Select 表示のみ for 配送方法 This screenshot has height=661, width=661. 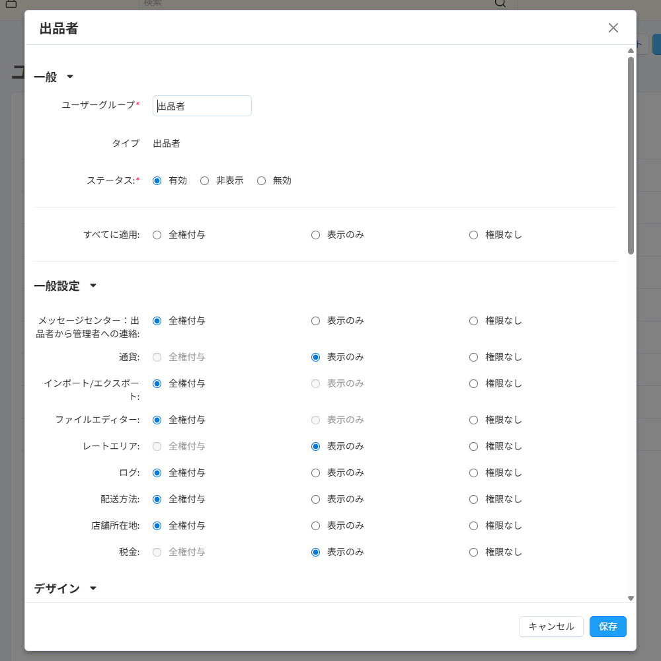(316, 499)
